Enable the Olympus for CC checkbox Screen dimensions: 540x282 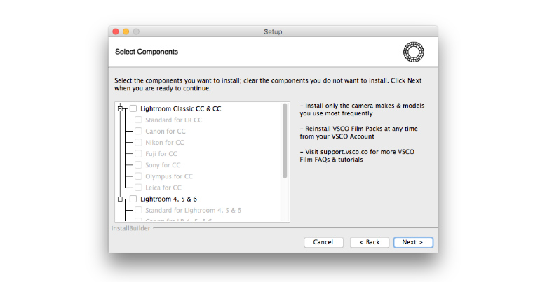click(x=138, y=176)
